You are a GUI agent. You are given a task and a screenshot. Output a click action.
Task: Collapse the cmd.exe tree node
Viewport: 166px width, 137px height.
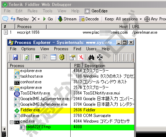(12, 122)
